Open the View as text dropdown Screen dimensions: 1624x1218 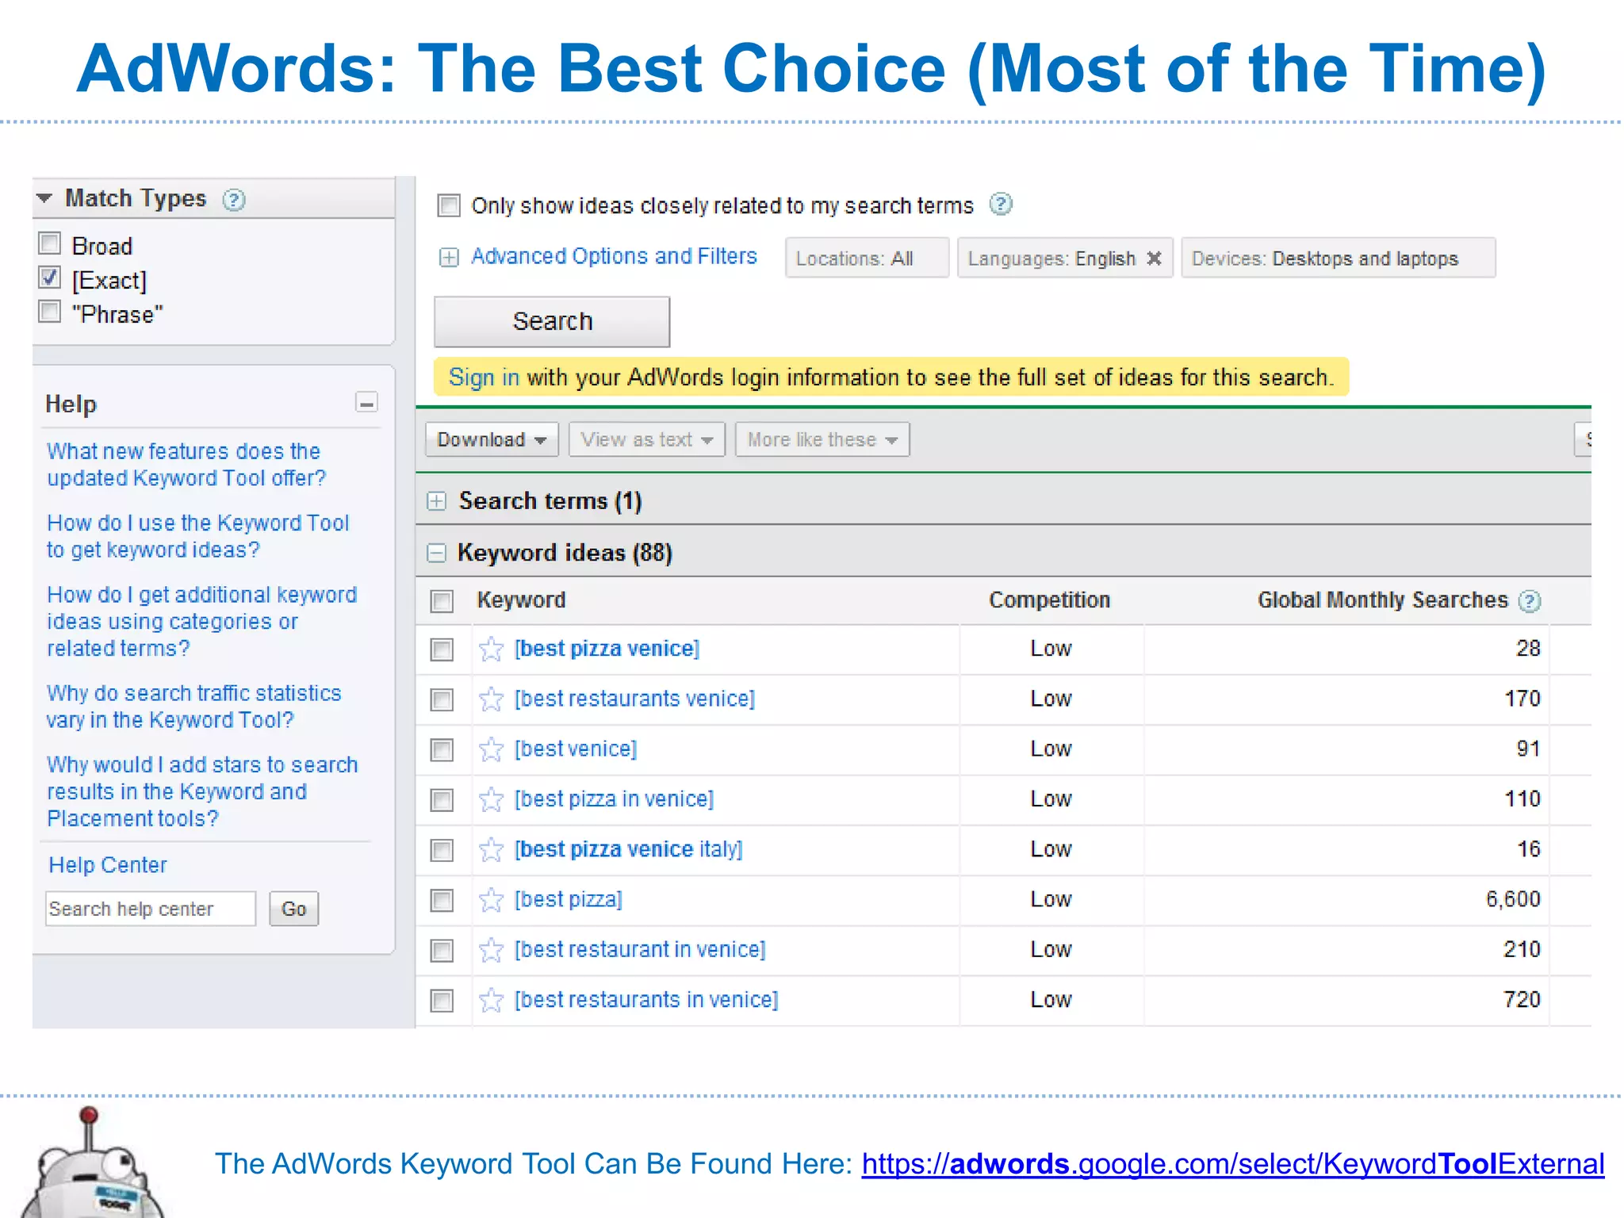pyautogui.click(x=647, y=439)
